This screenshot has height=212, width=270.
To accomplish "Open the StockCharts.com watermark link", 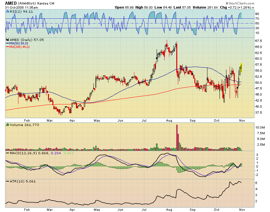I will click(241, 3).
